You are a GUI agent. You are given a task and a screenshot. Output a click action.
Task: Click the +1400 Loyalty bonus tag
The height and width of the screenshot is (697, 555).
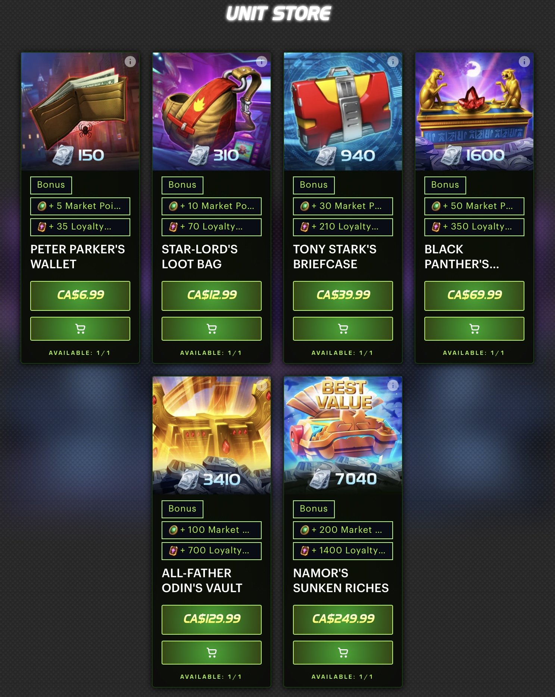coord(343,551)
